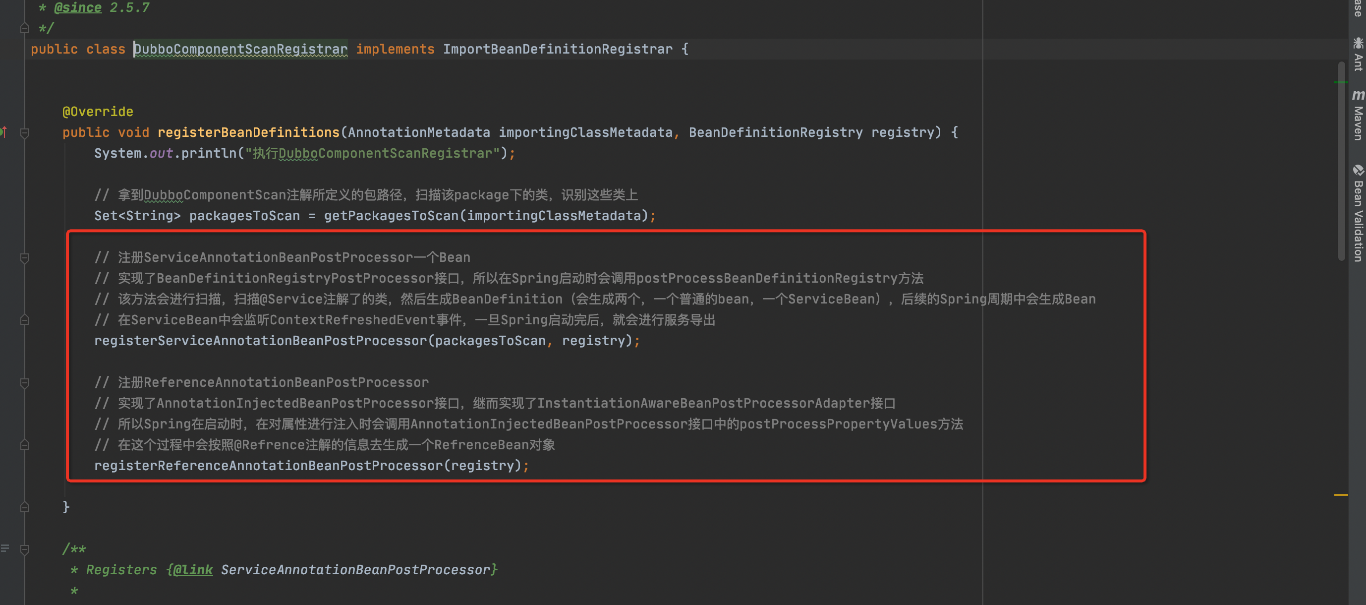Jump to the yellow warning stripe mark

(x=1341, y=494)
